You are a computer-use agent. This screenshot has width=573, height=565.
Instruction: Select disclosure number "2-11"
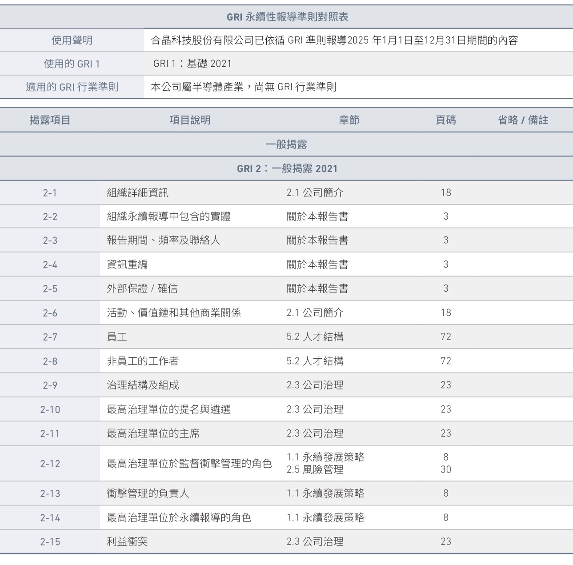(x=50, y=433)
